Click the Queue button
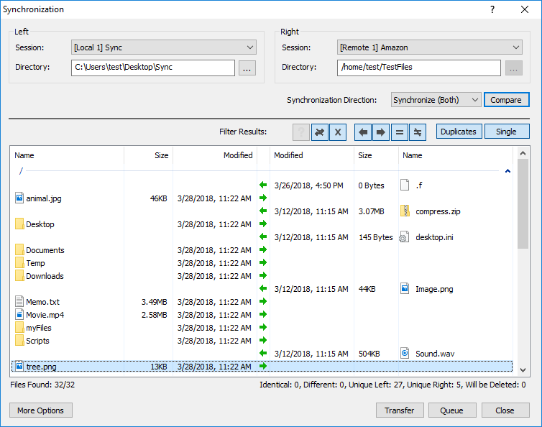The image size is (542, 427). point(452,410)
